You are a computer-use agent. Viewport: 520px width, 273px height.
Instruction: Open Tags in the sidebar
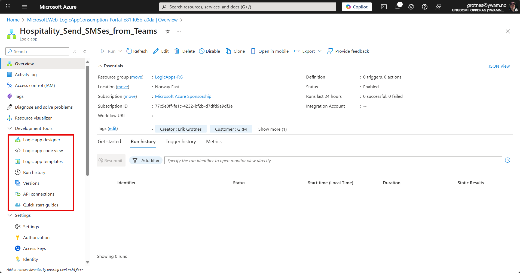19,96
